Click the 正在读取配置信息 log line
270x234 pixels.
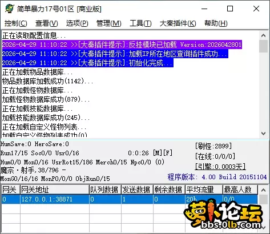(x=34, y=35)
